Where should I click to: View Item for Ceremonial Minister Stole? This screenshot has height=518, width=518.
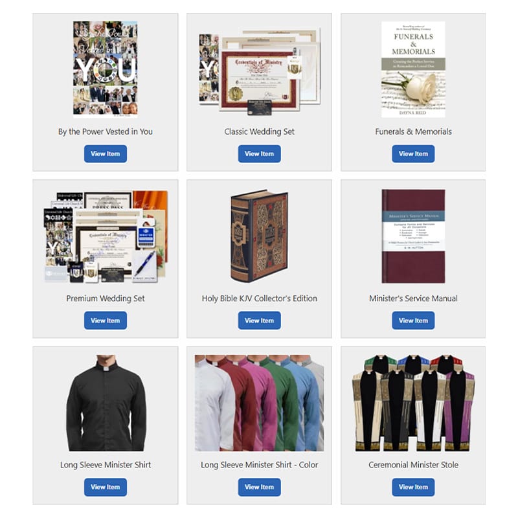coord(413,487)
